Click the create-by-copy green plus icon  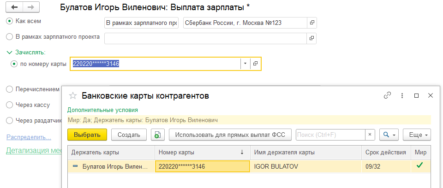[x=158, y=135]
